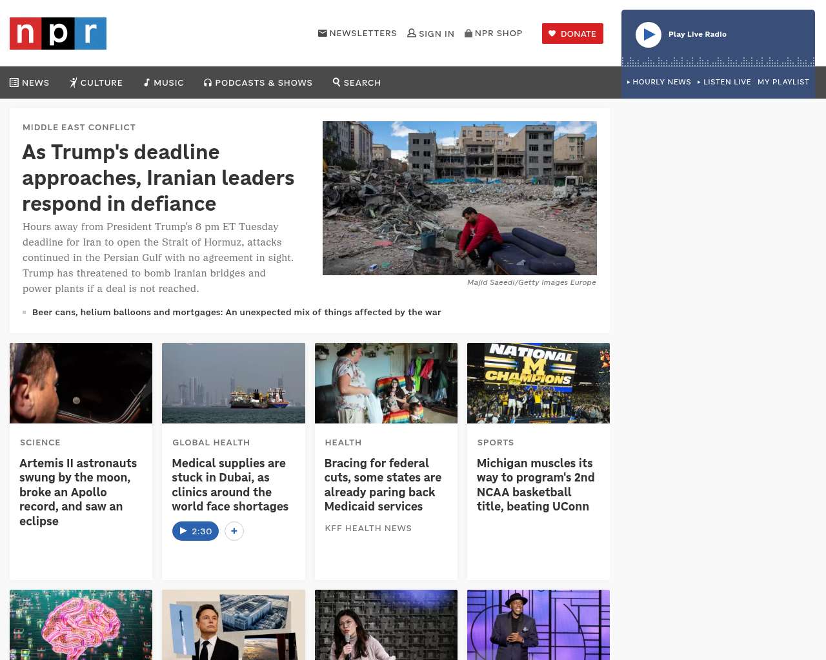
Task: Expand Podcasts & Shows menu
Action: [x=258, y=82]
